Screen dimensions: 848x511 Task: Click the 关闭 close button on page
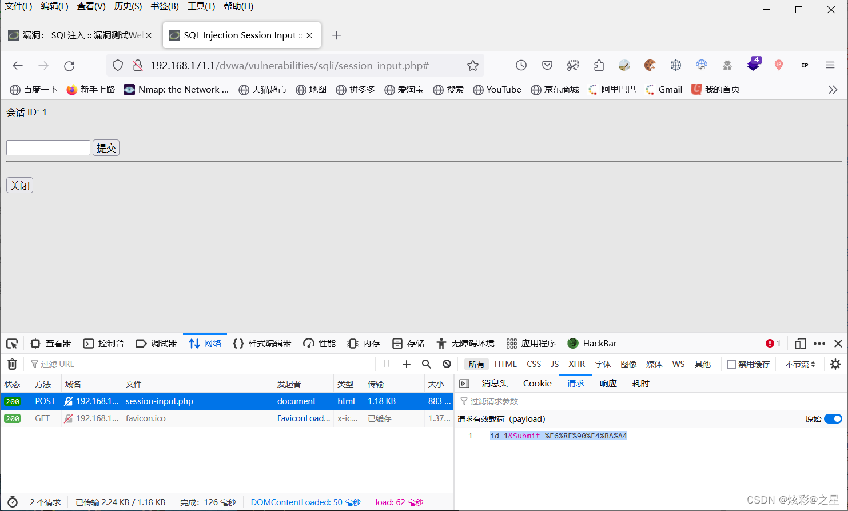click(x=19, y=186)
